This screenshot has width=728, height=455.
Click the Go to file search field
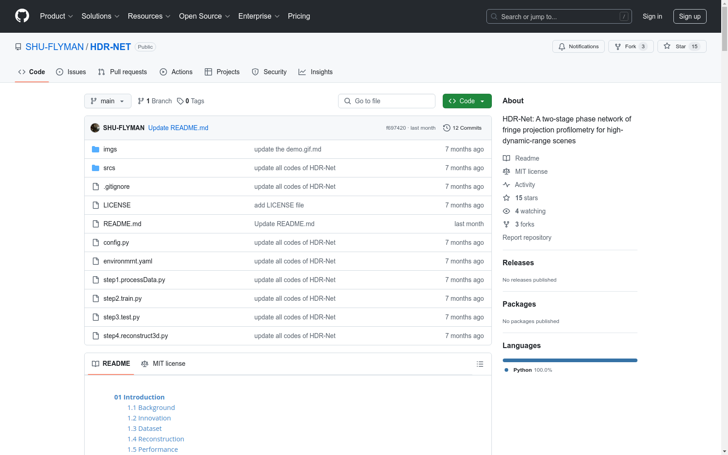tap(387, 101)
